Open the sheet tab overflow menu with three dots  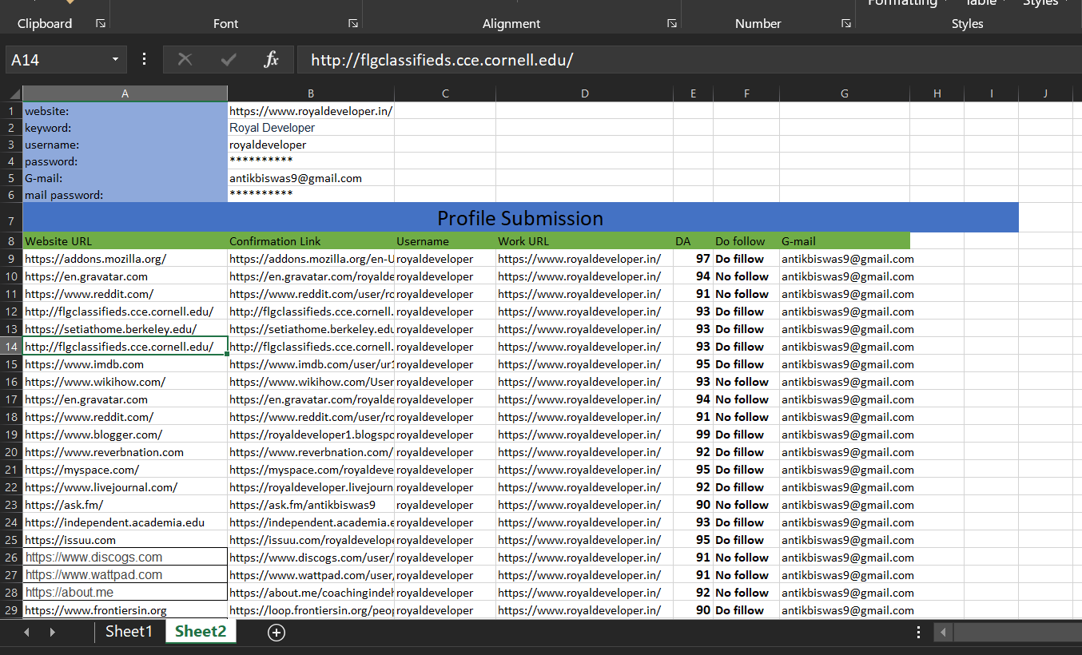917,631
